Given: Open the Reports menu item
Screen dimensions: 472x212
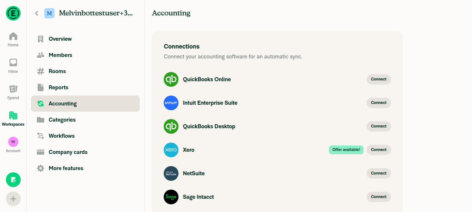Looking at the screenshot, I should [x=85, y=87].
